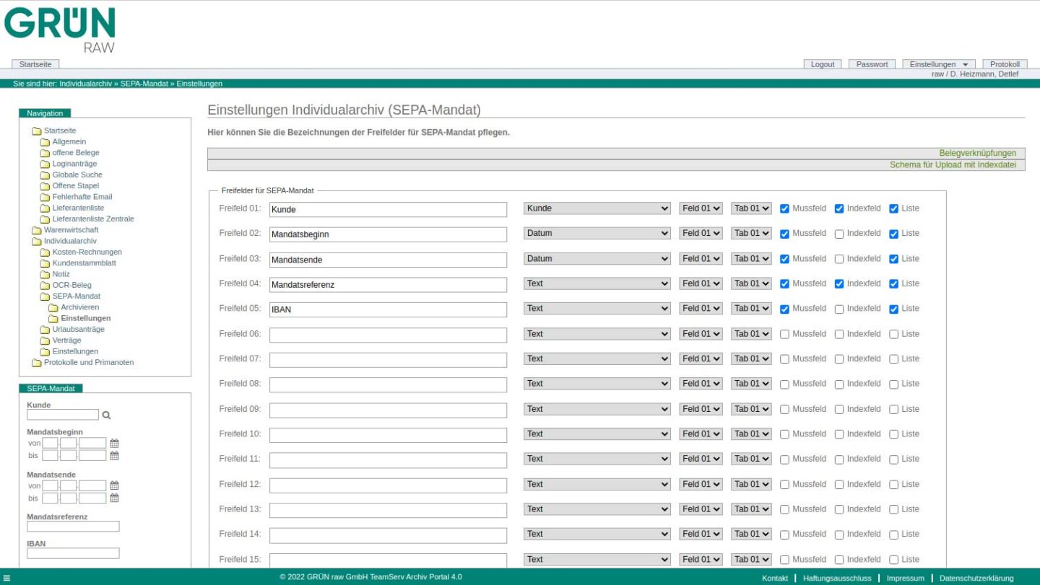Viewport: 1040px width, 585px height.
Task: Click the GRÜN RAW logo
Action: [60, 30]
